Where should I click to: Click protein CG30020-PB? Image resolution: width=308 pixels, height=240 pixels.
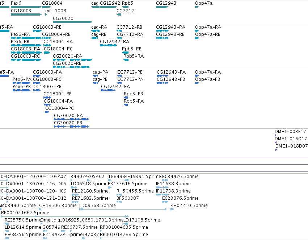pyautogui.click(x=68, y=123)
